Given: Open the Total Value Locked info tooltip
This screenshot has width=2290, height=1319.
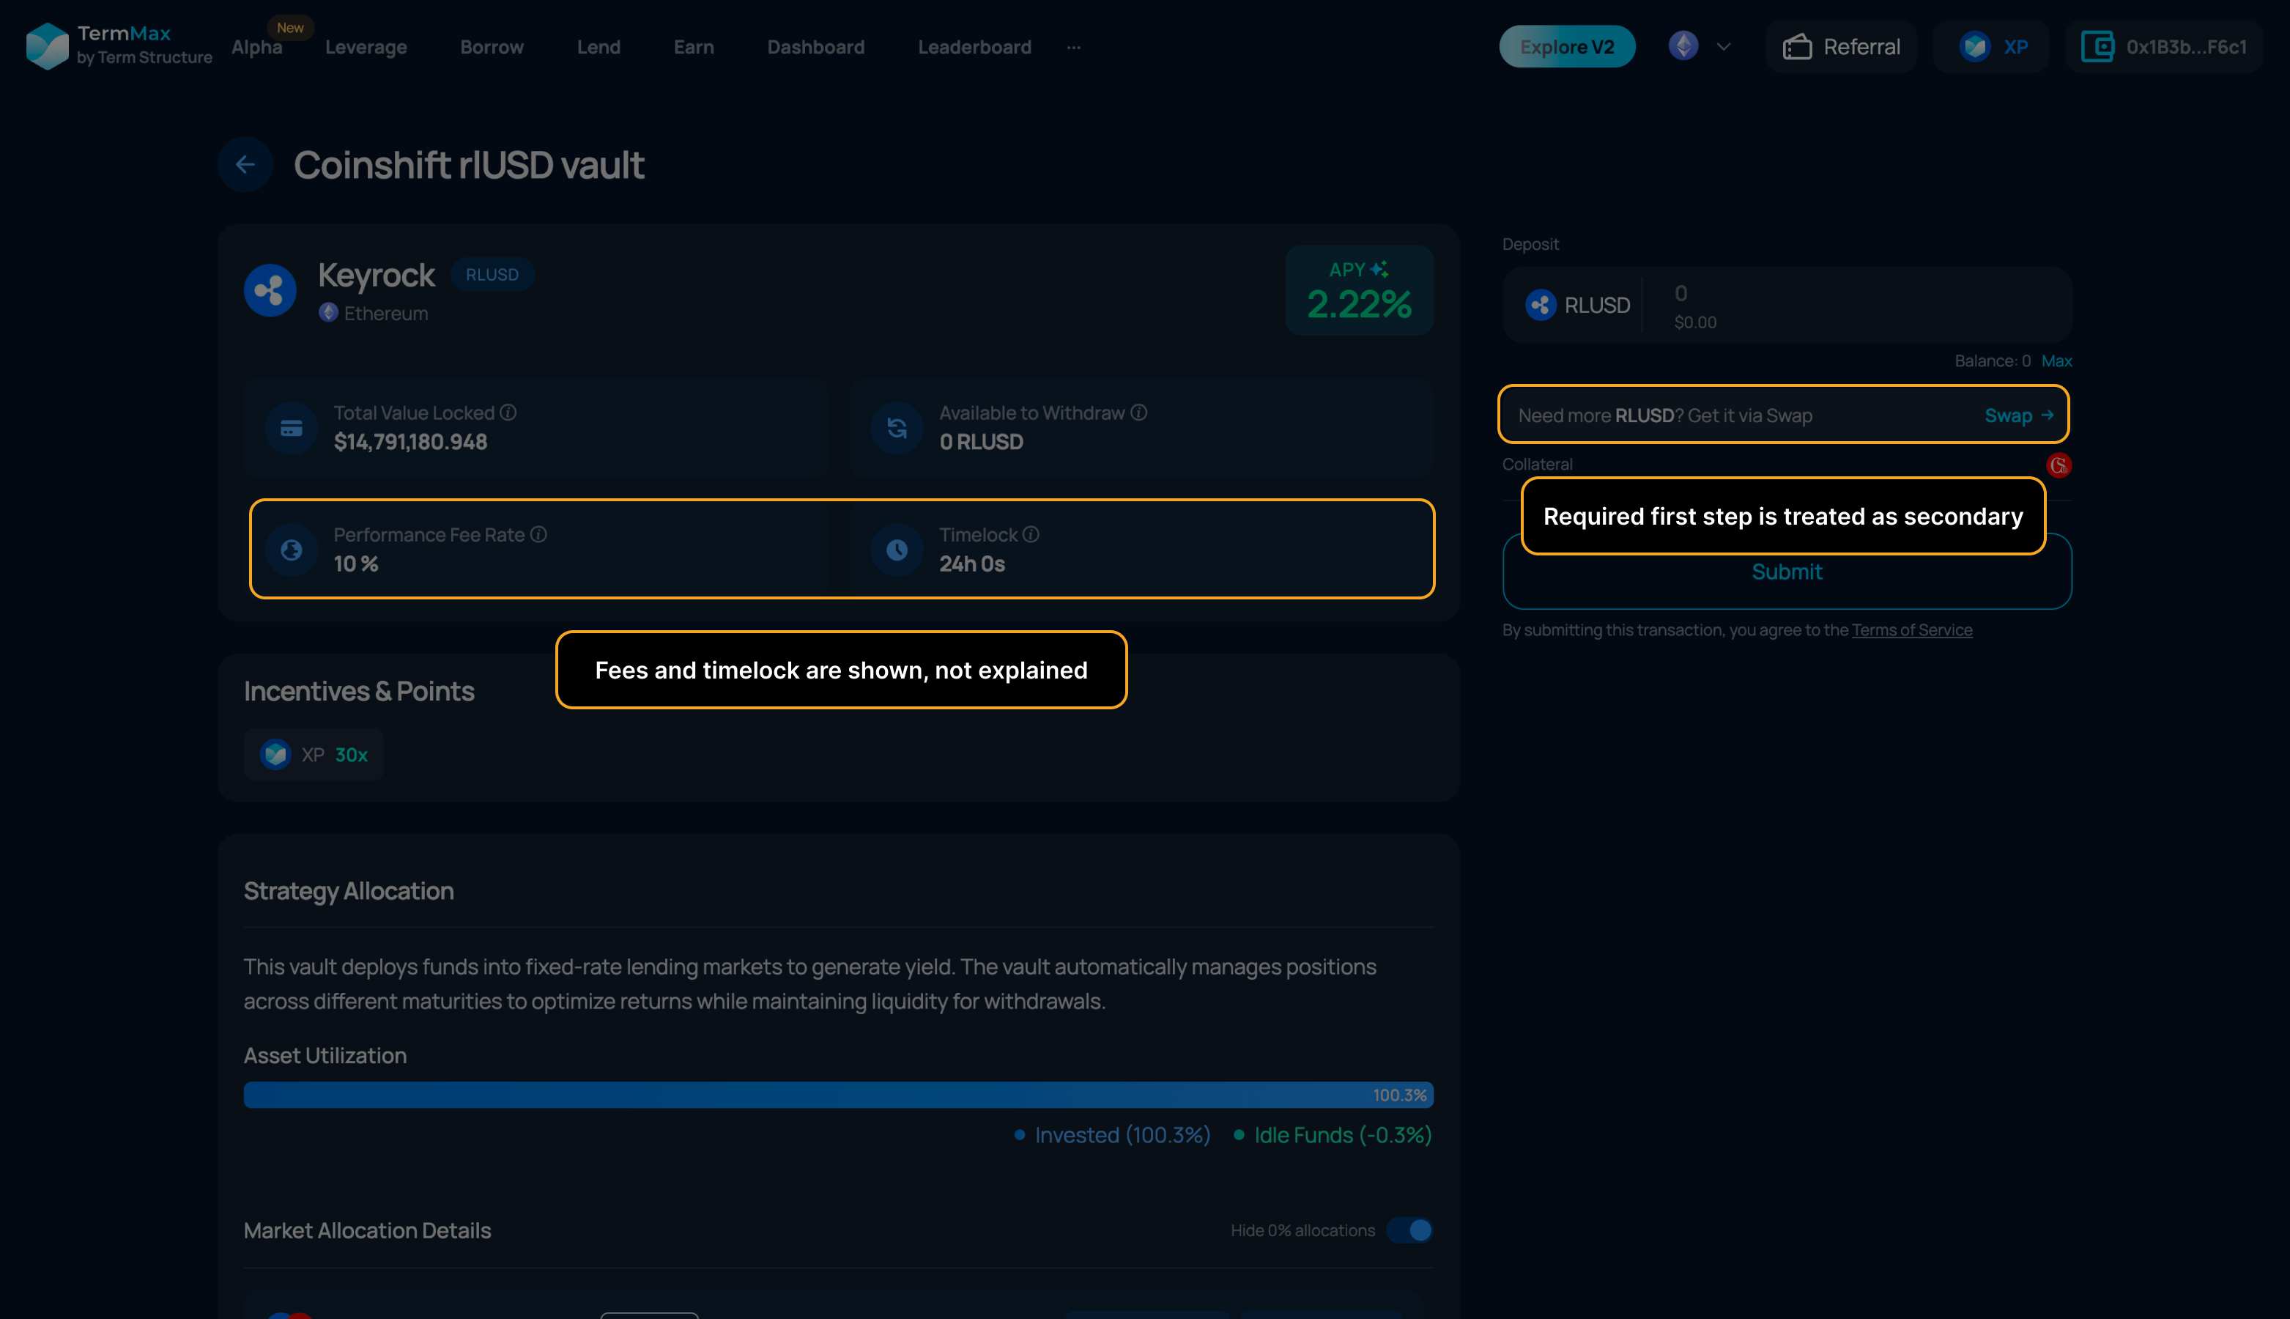Looking at the screenshot, I should (509, 412).
